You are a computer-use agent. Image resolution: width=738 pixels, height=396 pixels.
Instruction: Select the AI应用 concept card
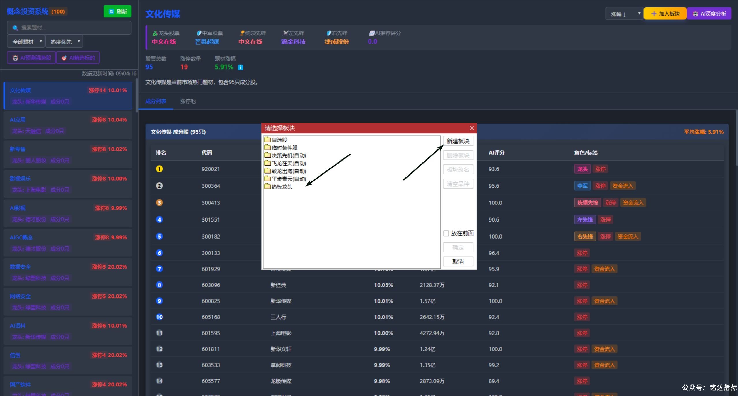(x=68, y=125)
